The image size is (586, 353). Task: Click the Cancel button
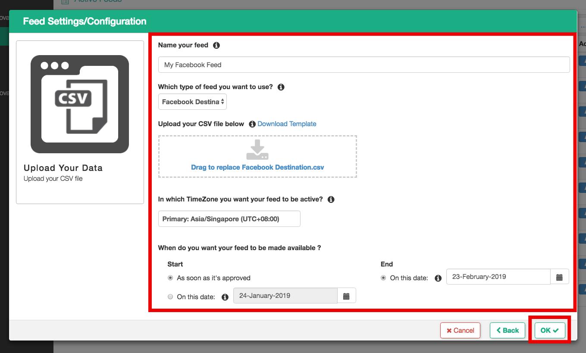pyautogui.click(x=460, y=330)
